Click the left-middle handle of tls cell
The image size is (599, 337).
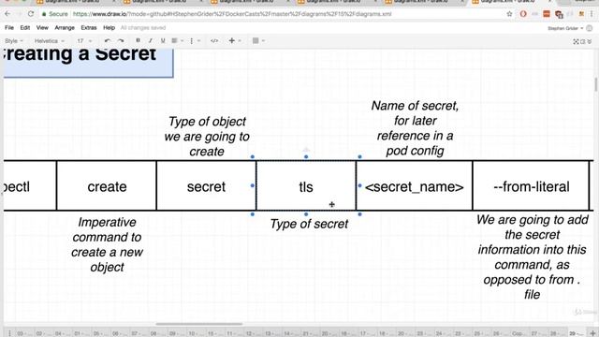252,185
